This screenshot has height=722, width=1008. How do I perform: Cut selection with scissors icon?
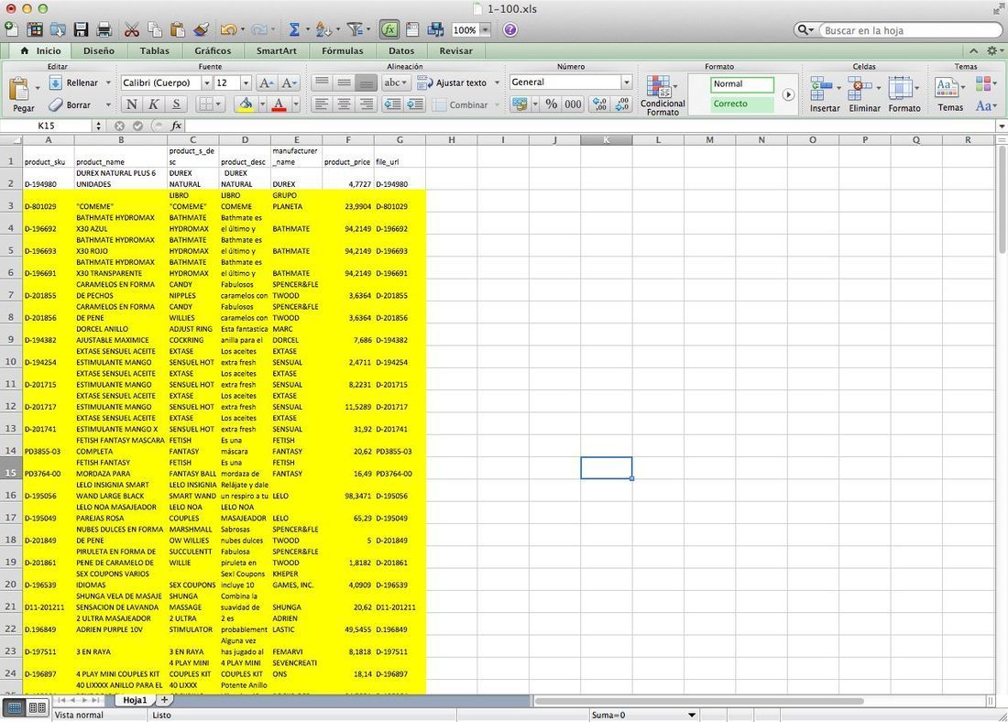(132, 29)
